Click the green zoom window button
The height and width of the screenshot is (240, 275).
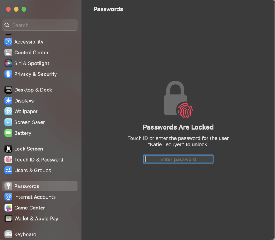(24, 9)
